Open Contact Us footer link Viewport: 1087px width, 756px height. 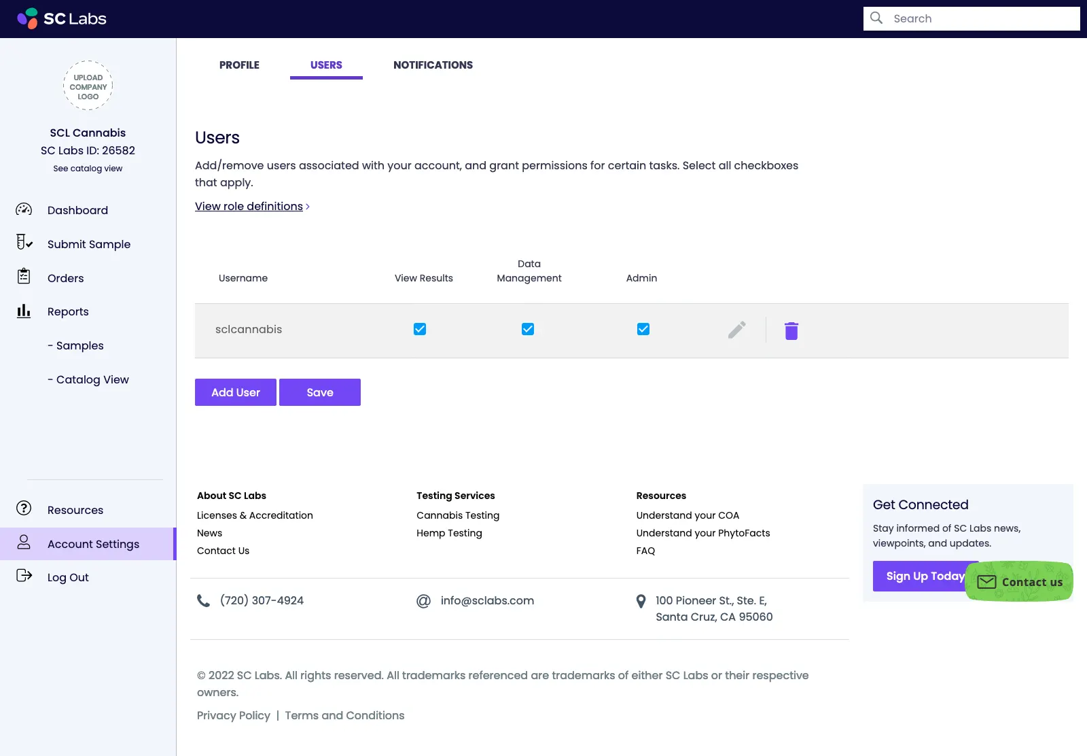[x=223, y=551]
